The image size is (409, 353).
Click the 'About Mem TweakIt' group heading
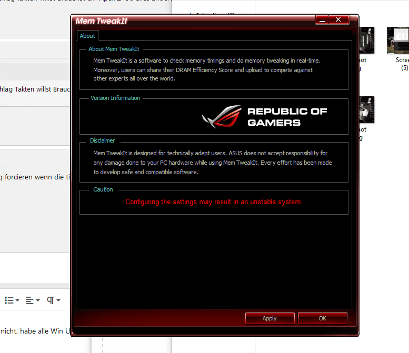(x=114, y=49)
